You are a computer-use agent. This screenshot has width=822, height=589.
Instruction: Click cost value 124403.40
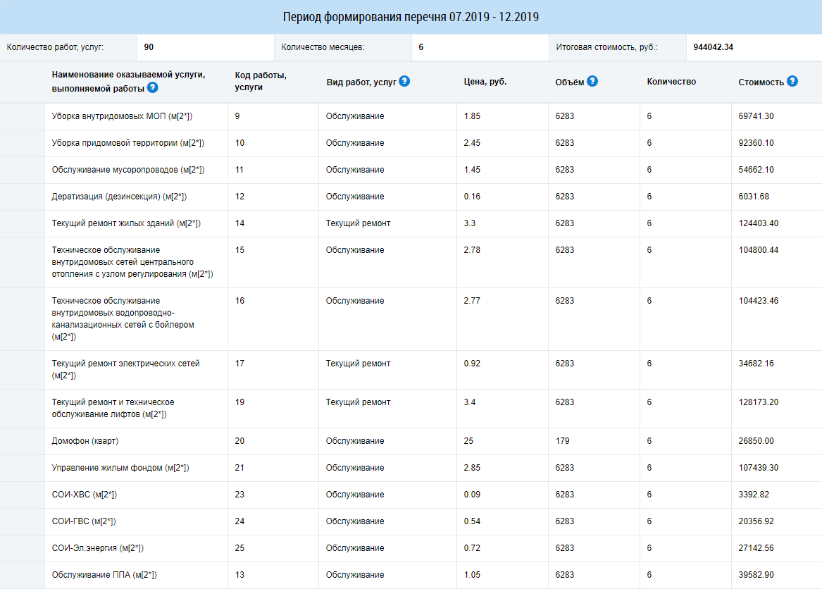pos(759,223)
